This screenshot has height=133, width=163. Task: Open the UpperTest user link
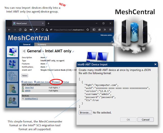[x=29, y=88]
